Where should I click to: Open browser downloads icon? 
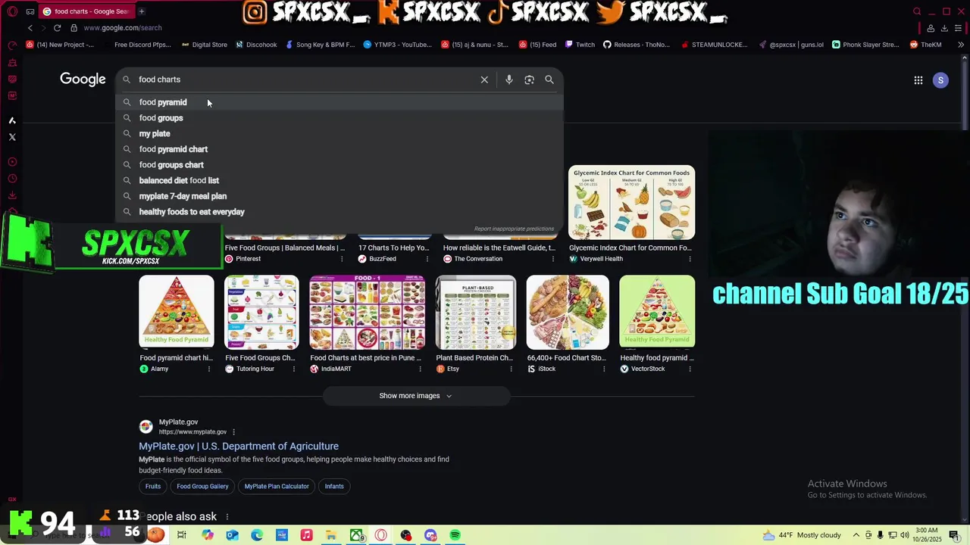(944, 28)
